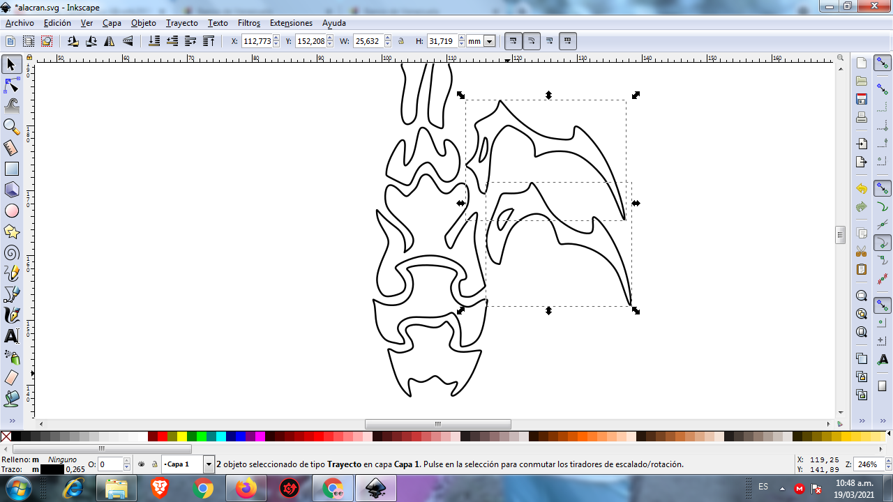Lower selection one step

(172, 41)
